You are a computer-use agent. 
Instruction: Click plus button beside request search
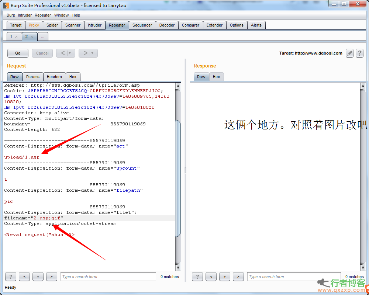tap(38, 277)
